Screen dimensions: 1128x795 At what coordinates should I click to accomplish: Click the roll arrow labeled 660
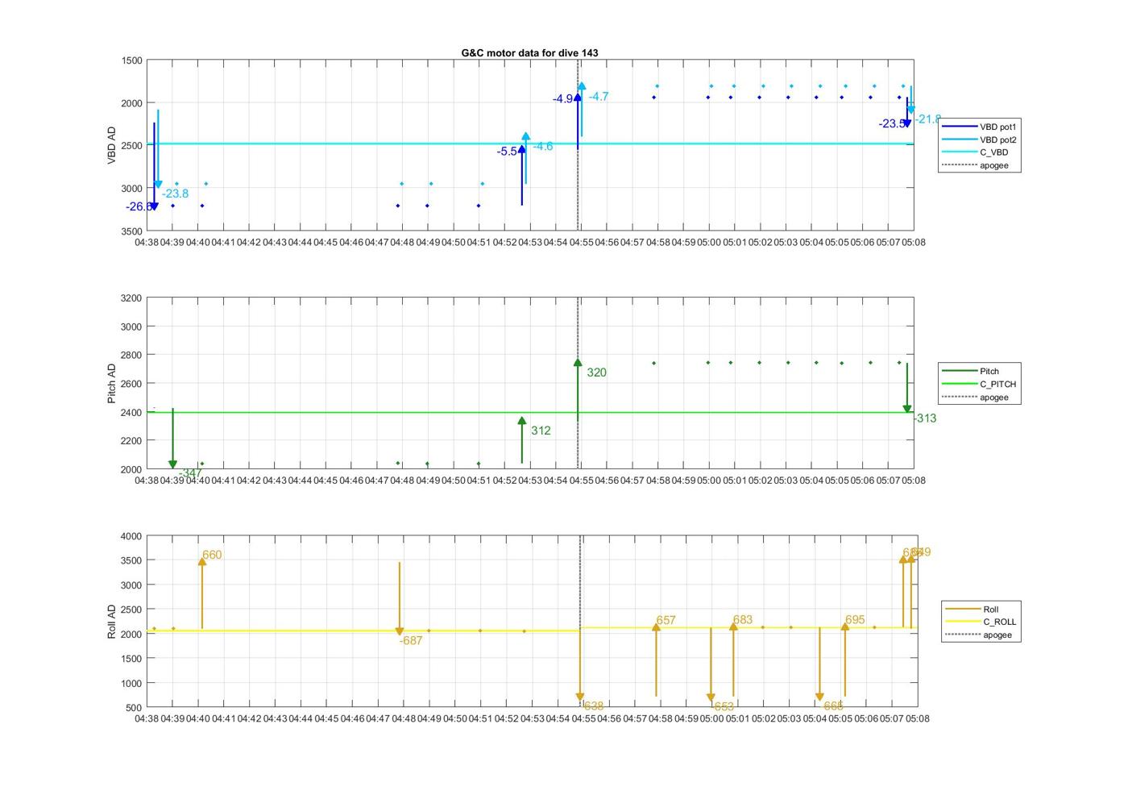click(x=202, y=593)
